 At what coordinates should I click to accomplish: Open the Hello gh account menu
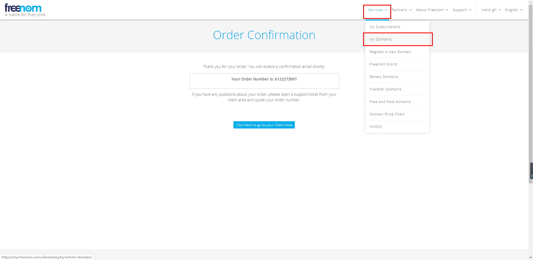(x=491, y=10)
